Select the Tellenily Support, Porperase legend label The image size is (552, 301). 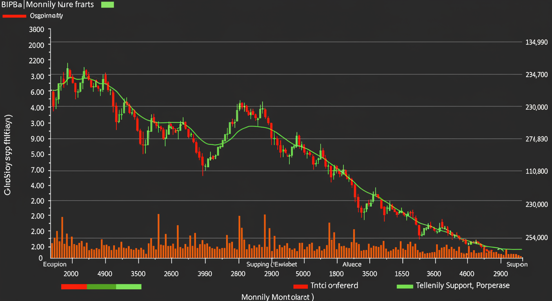click(463, 285)
